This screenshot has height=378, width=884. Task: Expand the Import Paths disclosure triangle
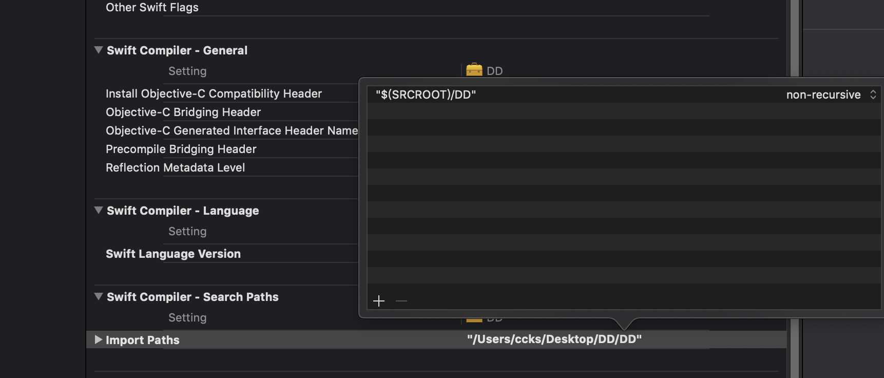click(x=99, y=339)
